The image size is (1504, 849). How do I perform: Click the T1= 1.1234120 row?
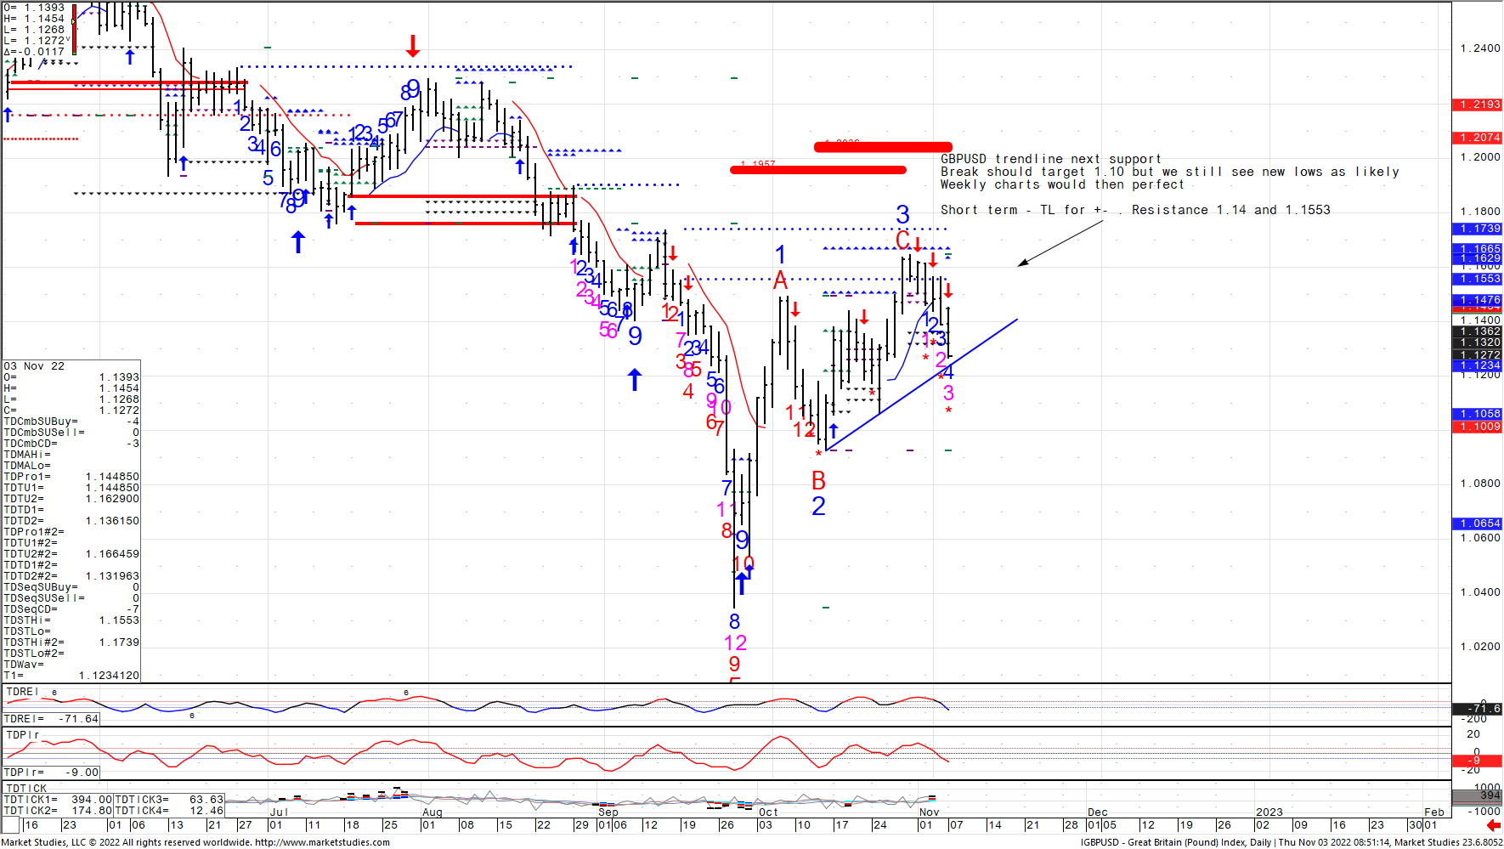pos(71,676)
